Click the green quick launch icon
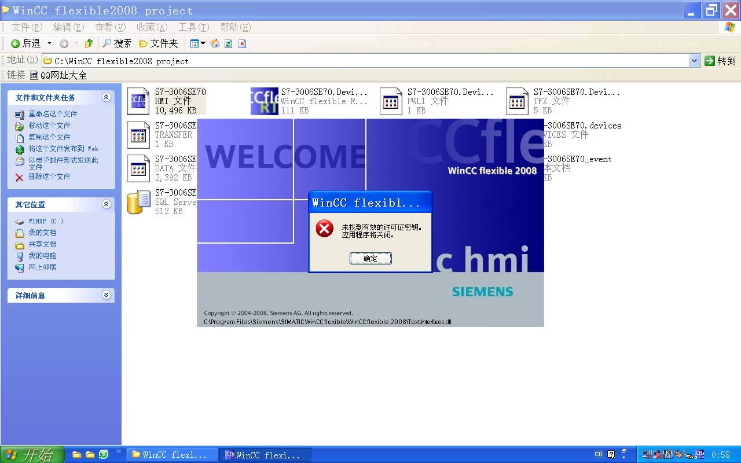 (x=104, y=455)
